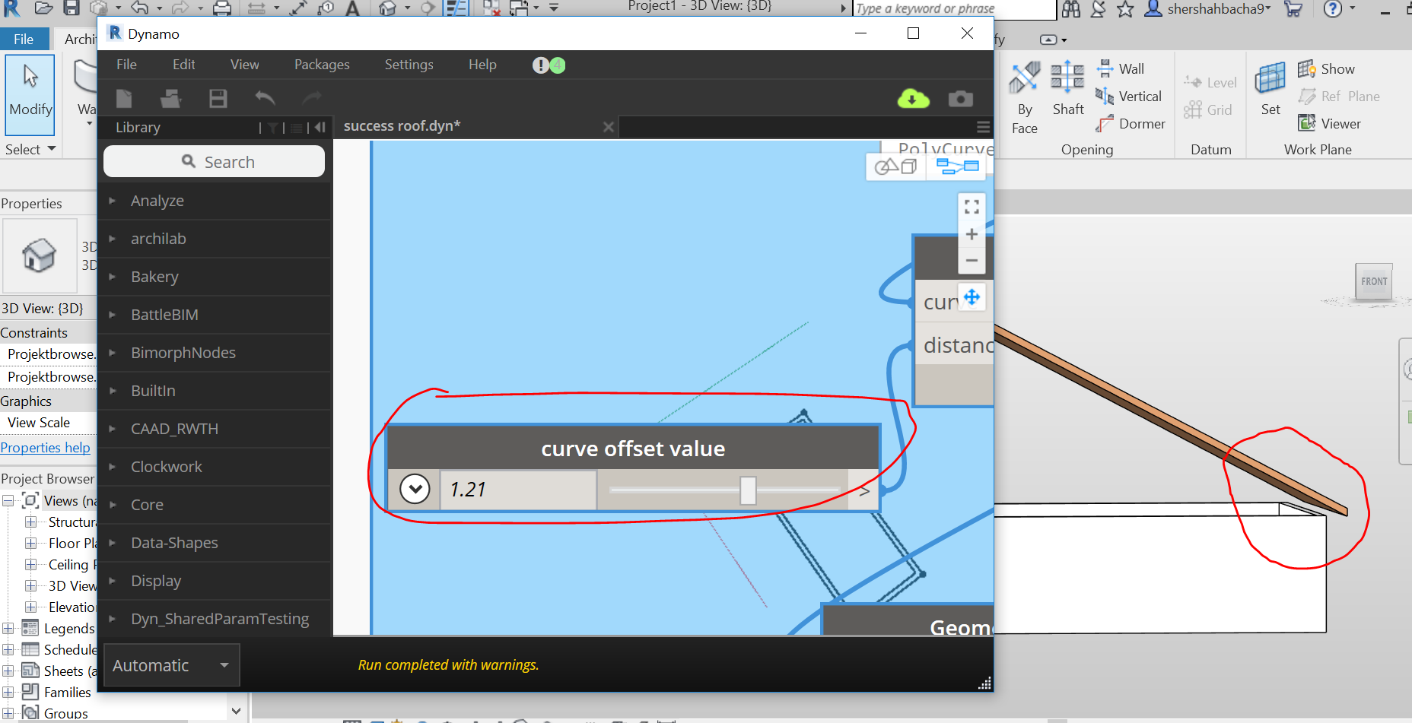Click the Library Search box
The width and height of the screenshot is (1412, 723).
point(214,161)
